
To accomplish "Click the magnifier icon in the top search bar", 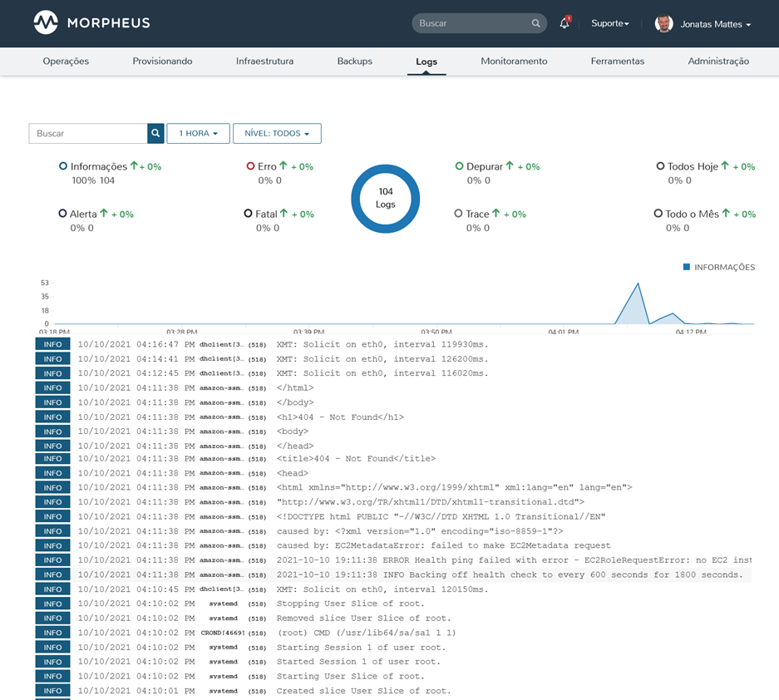I will [x=535, y=23].
